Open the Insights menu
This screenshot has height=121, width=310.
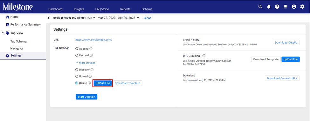click(79, 9)
